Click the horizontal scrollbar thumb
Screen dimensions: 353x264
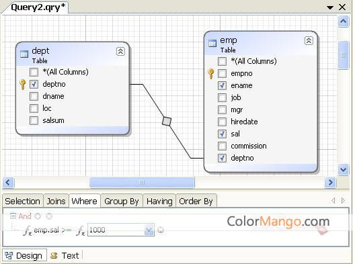[x=142, y=182]
